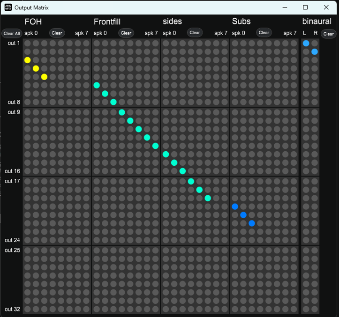Viewport: 339px width, 317px height.
Task: Patch Frontfill spk 0 to out 32
Action: click(97, 309)
